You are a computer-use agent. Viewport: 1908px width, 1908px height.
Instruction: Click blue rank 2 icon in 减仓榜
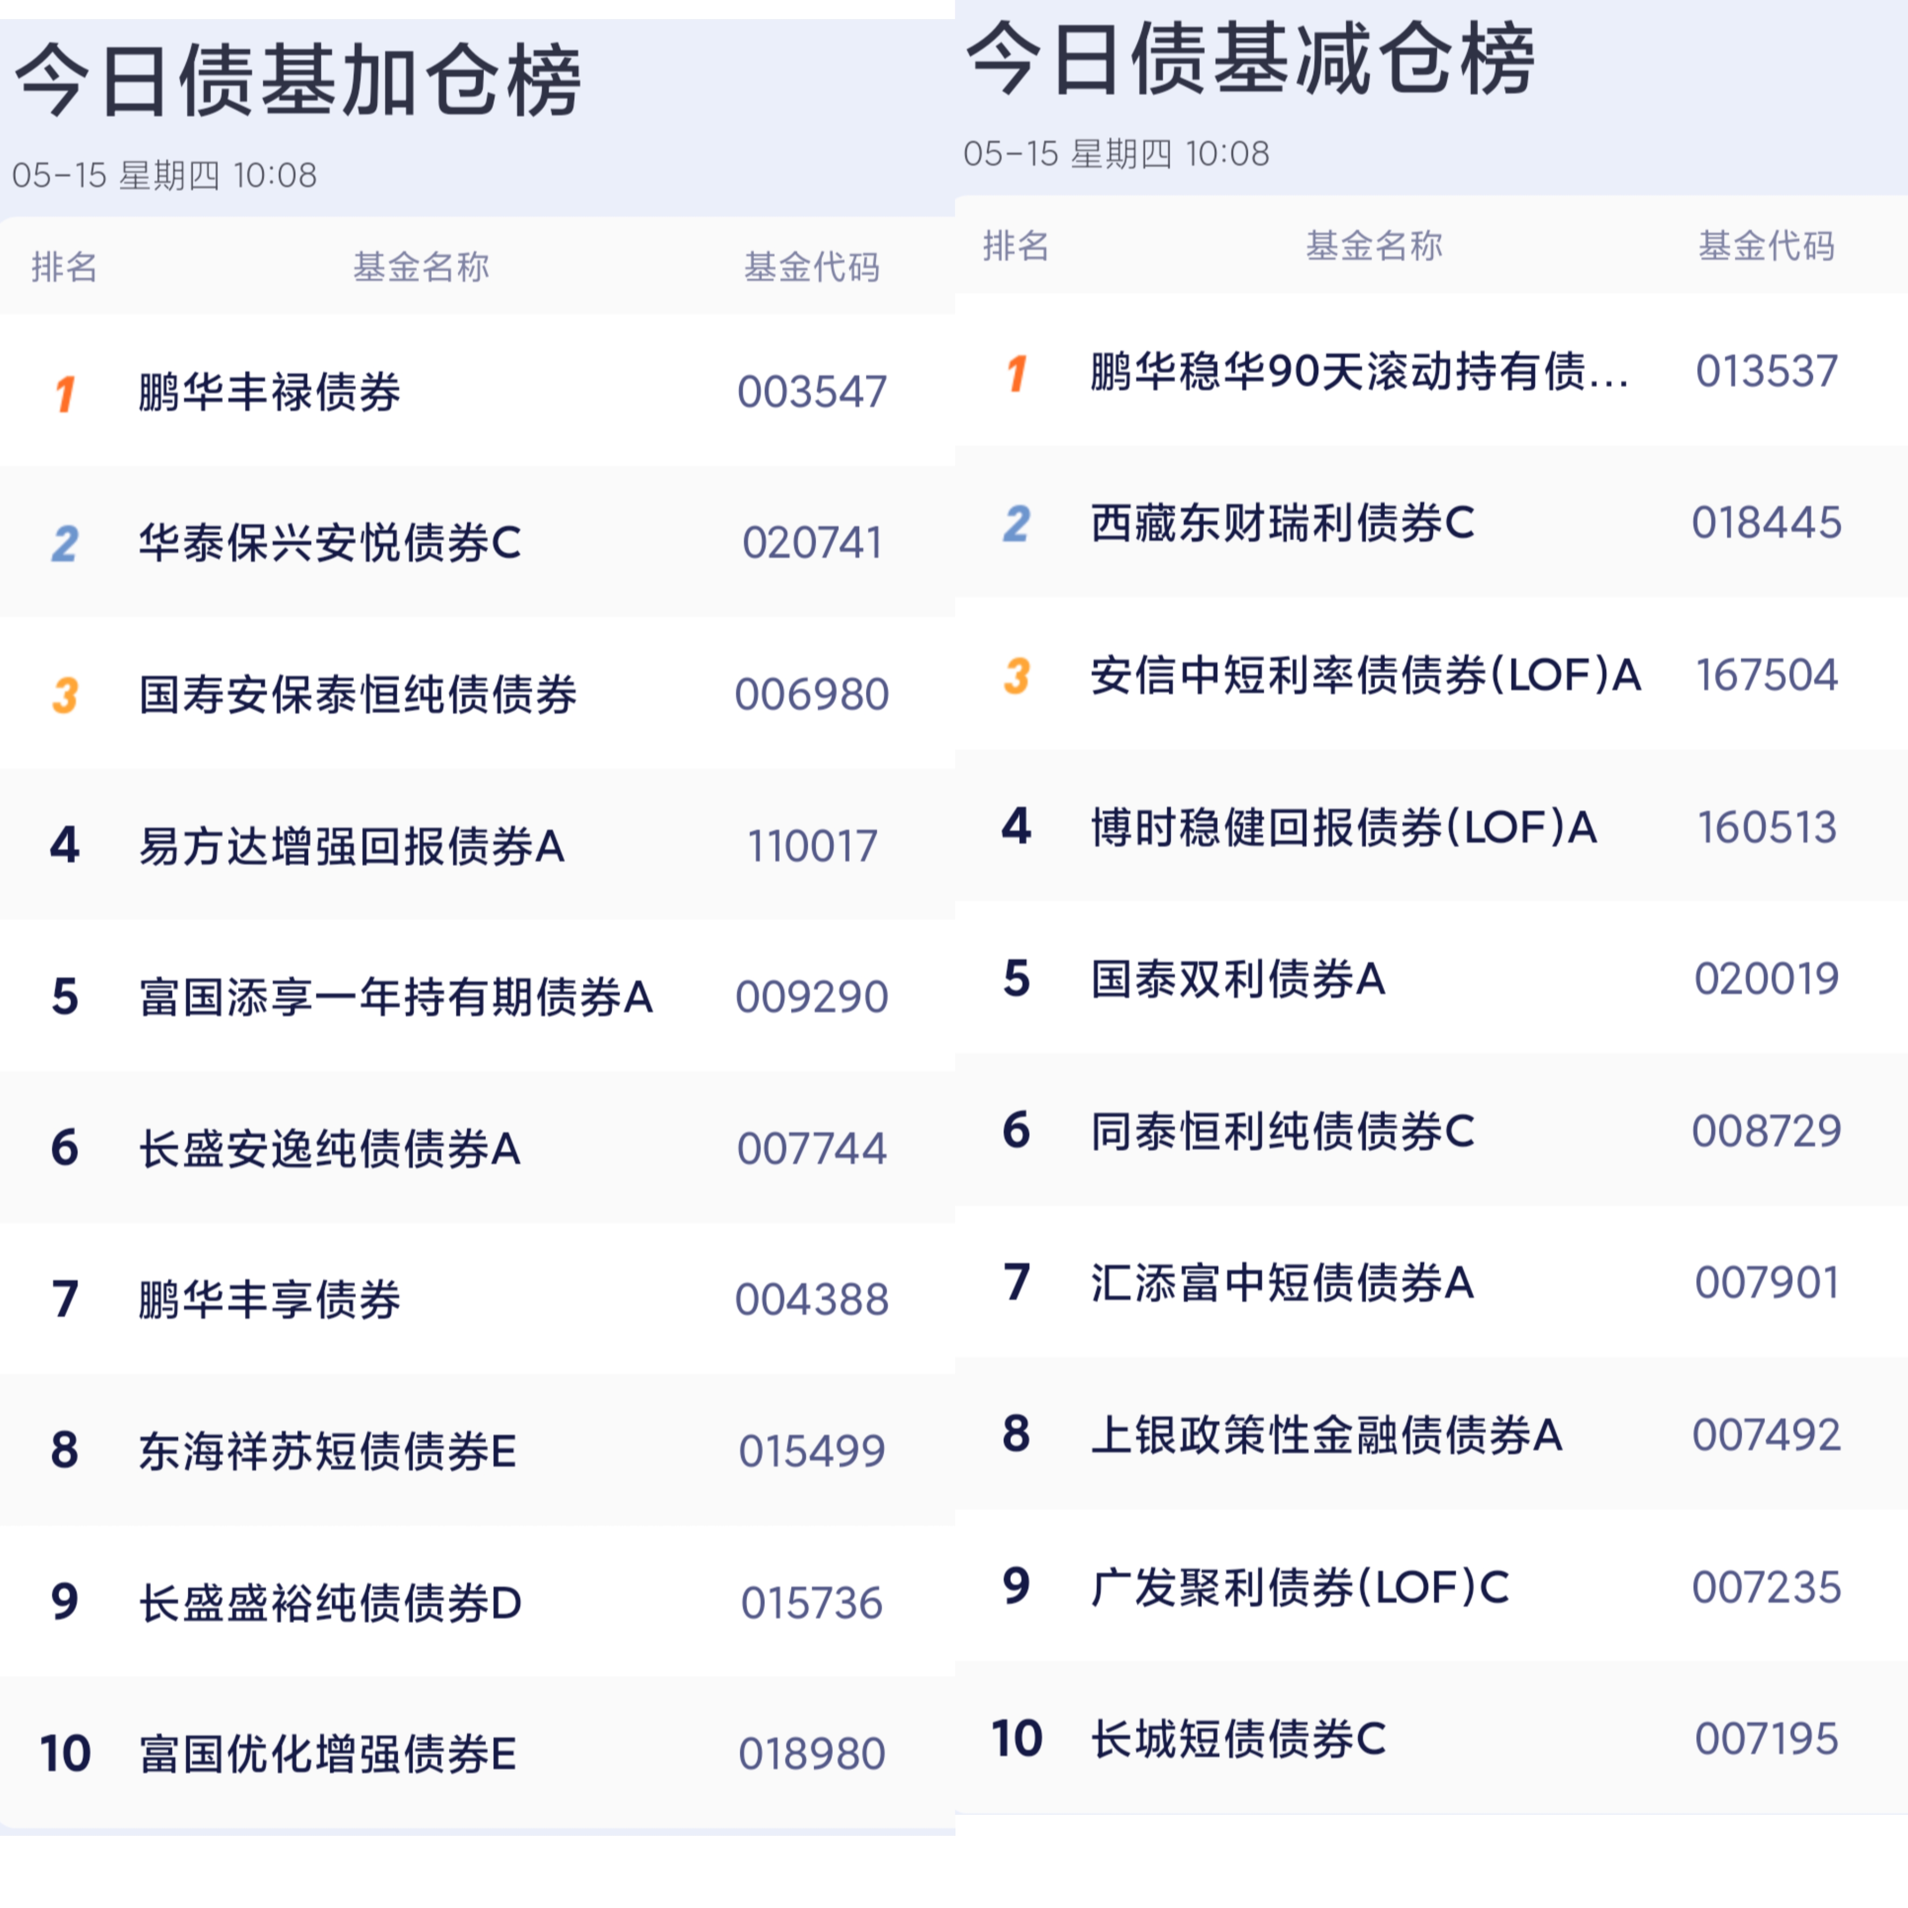click(1017, 524)
